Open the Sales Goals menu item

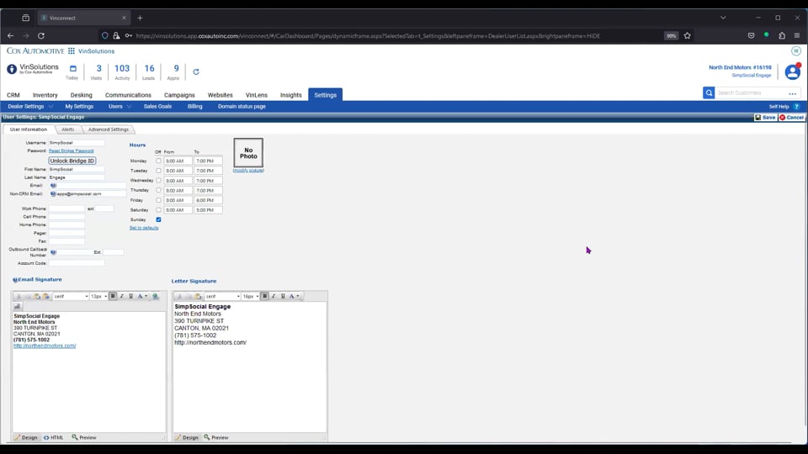(x=157, y=107)
